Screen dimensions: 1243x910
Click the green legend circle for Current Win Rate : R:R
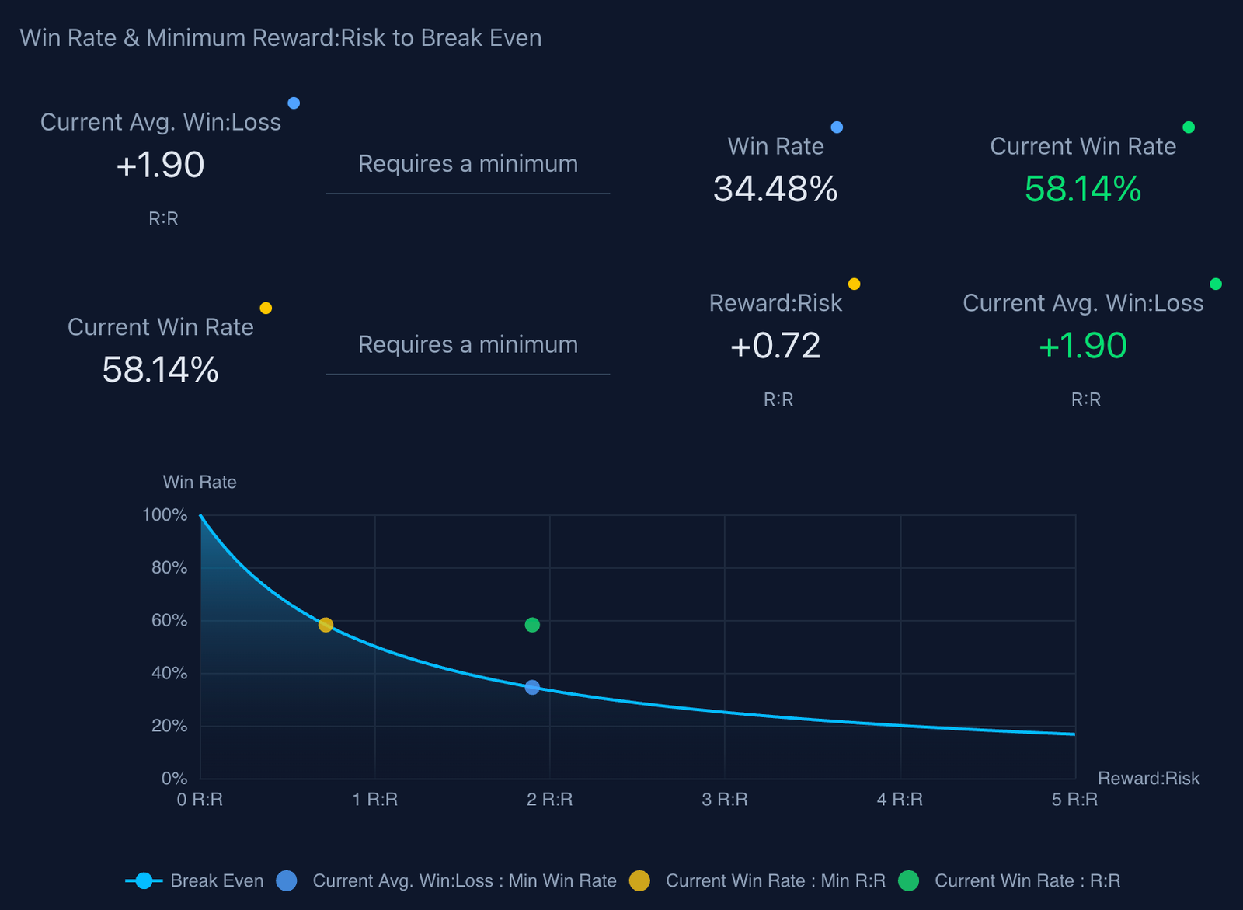click(x=908, y=880)
